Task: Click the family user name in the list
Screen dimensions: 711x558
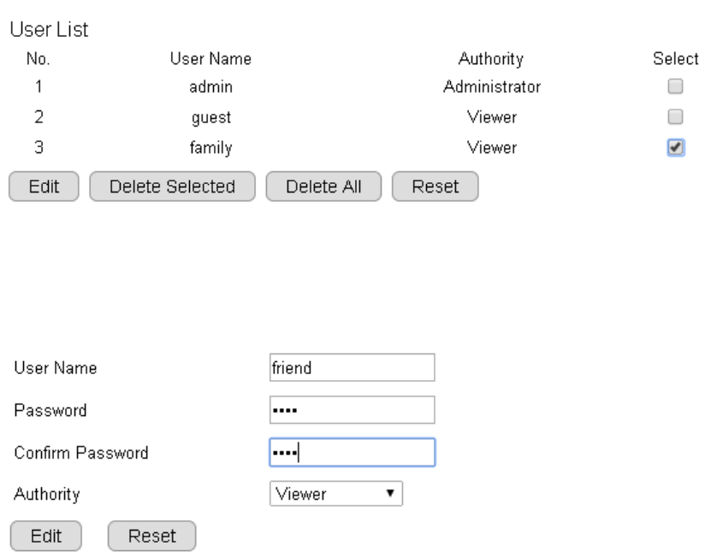Action: tap(210, 147)
